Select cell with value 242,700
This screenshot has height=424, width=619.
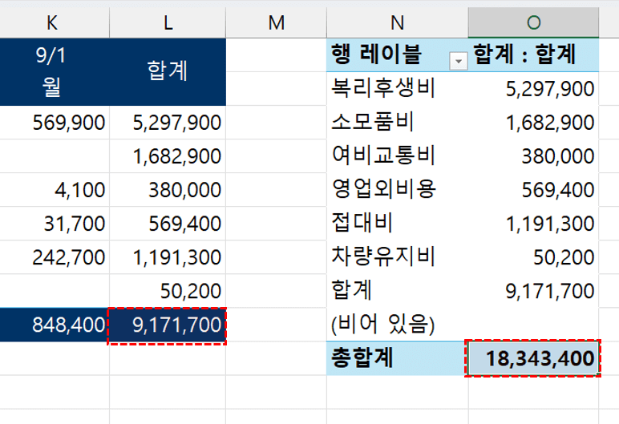tap(55, 257)
